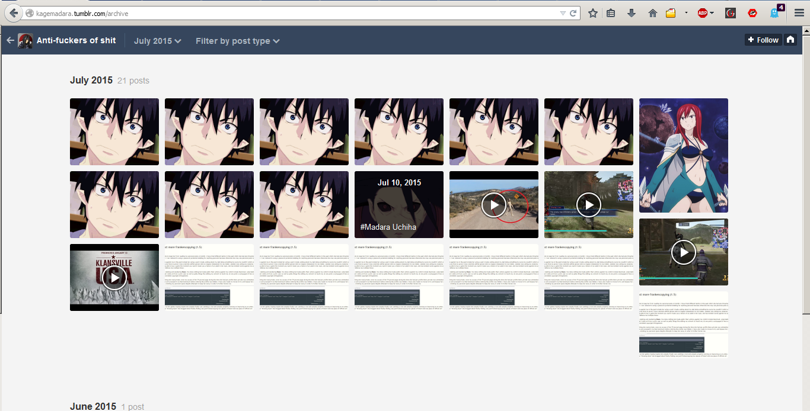Screen dimensions: 810x411
Task: Click the Adblock Plus icon
Action: pyautogui.click(x=703, y=13)
